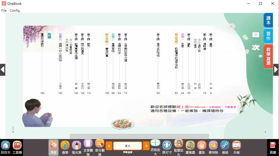Viewport: 279px width, 156px height.
Task: Click the bottom horizontal scrollbar
Action: point(139,136)
